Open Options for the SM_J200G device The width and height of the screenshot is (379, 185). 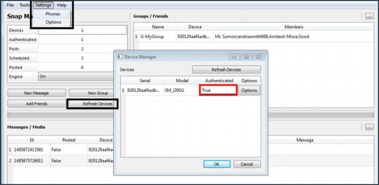[x=249, y=90]
